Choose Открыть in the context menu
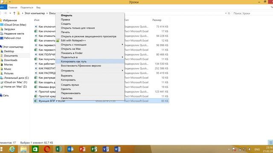 pyautogui.click(x=67, y=15)
